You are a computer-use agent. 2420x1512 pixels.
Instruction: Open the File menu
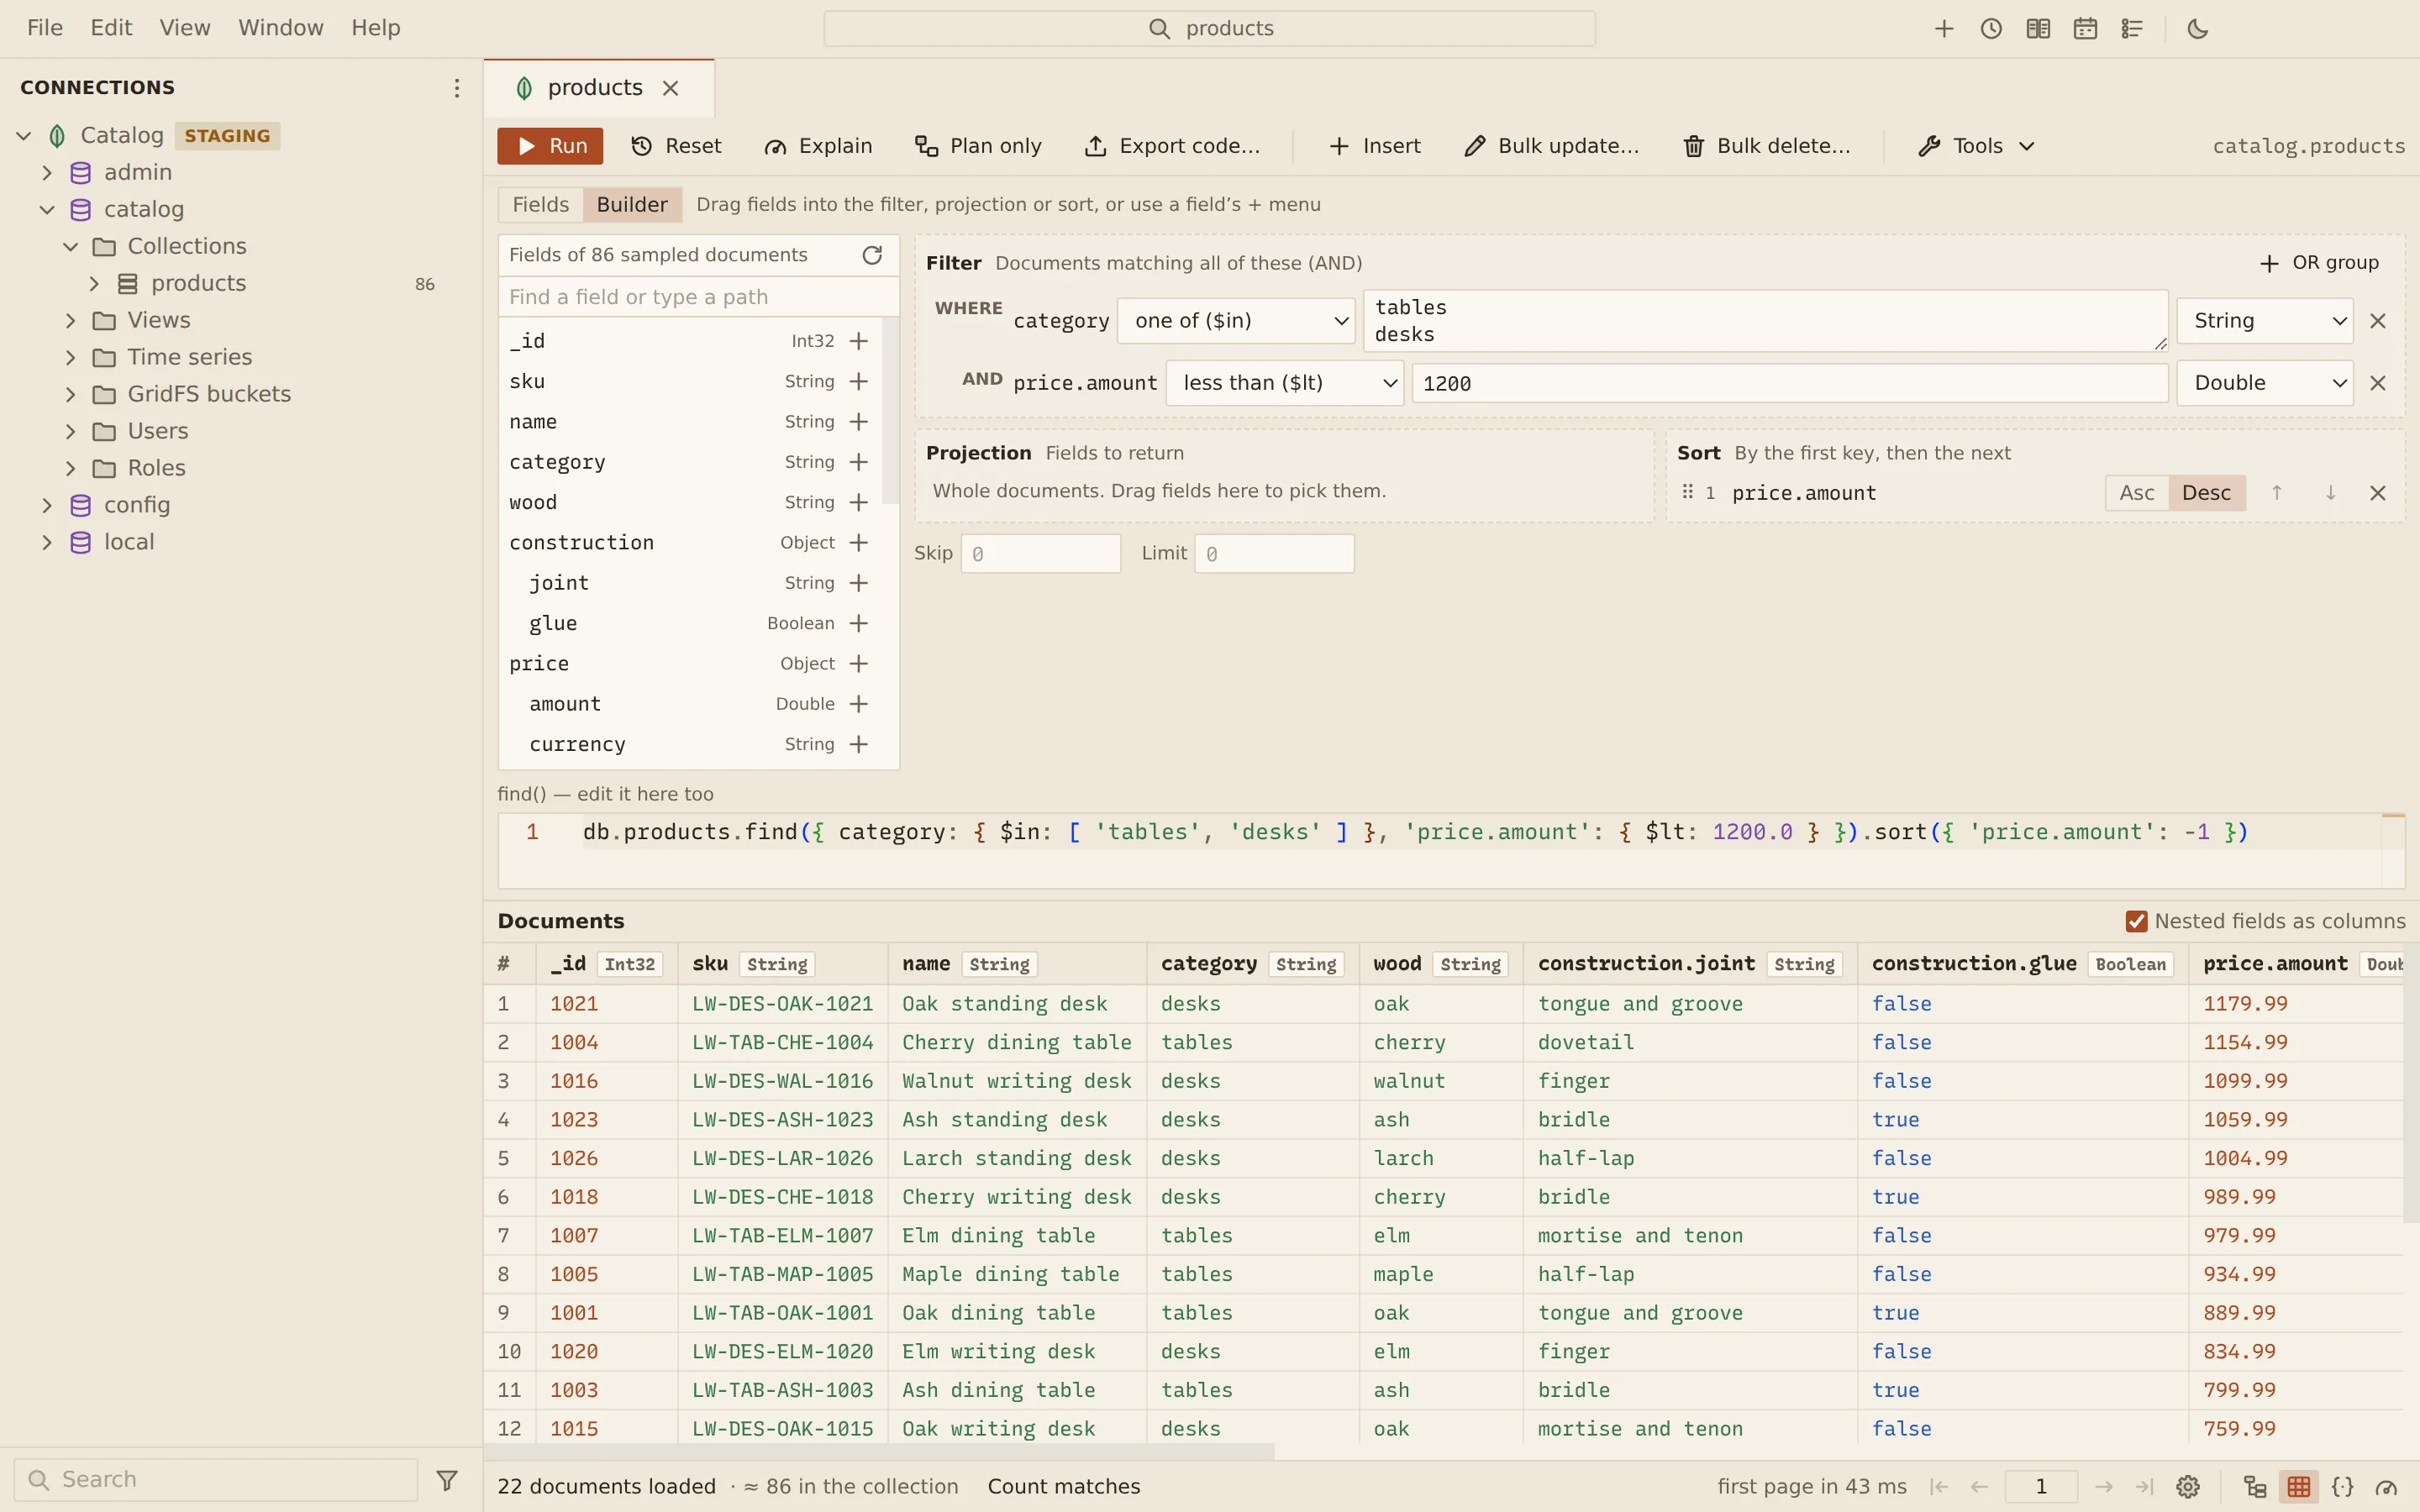[45, 28]
